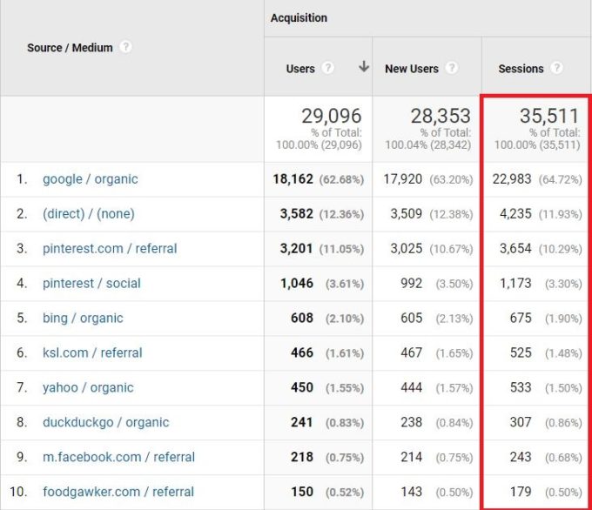Select total new users value 28,353
Image resolution: width=592 pixels, height=510 pixels.
click(x=441, y=116)
